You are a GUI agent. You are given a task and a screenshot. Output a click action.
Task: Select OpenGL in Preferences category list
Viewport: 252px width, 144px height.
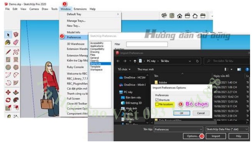pos(95,61)
